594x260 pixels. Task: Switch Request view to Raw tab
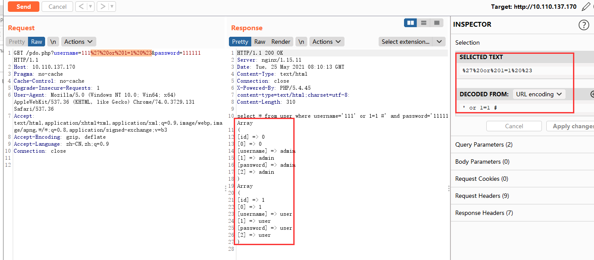coord(37,42)
